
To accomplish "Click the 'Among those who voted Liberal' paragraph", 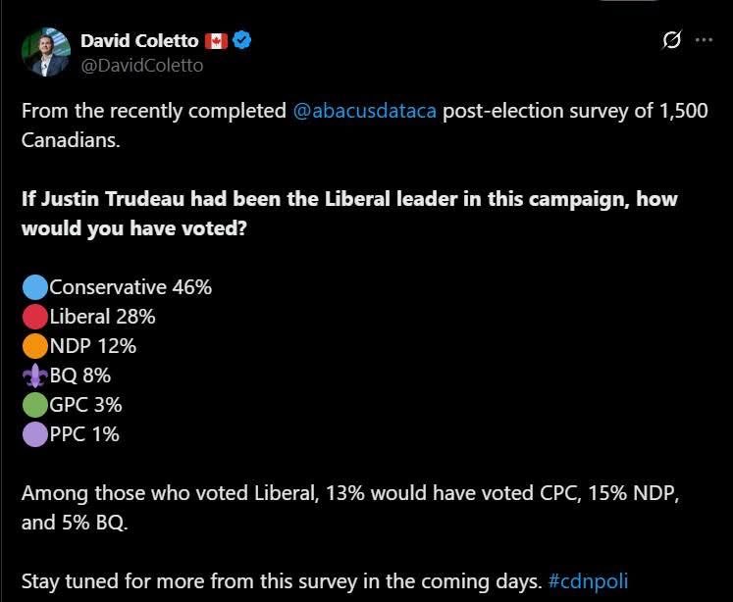I will click(350, 508).
